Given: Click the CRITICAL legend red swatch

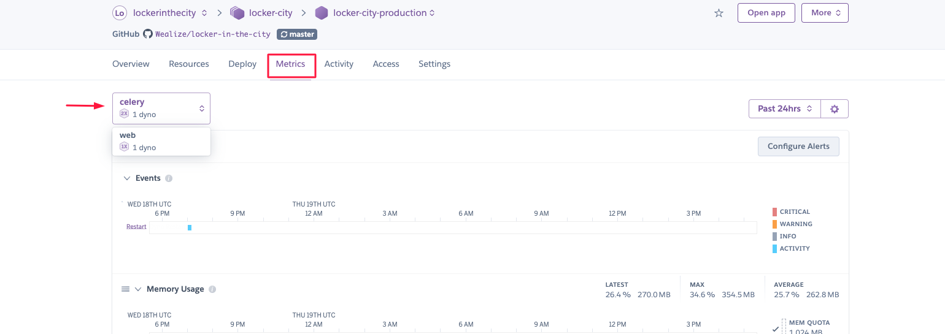Looking at the screenshot, I should (x=774, y=212).
